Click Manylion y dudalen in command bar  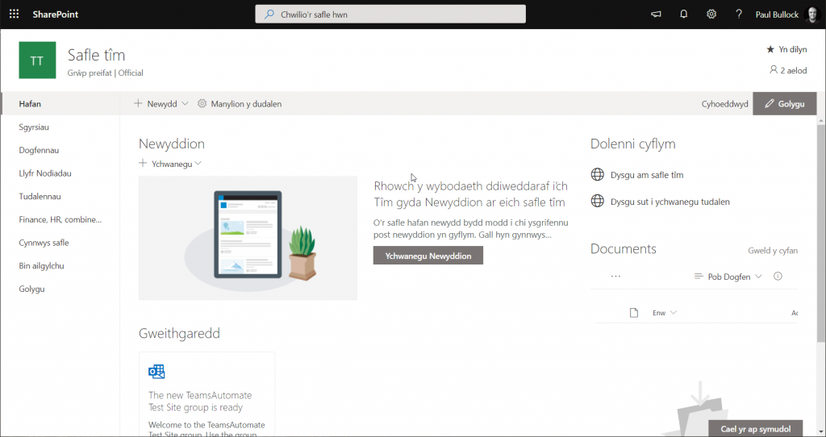tap(240, 104)
